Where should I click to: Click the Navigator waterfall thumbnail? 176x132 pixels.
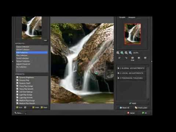tap(132, 34)
